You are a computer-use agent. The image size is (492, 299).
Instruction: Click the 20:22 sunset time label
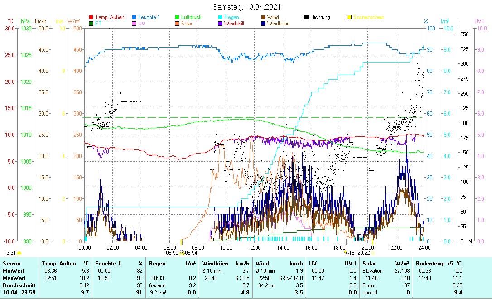[x=364, y=253]
